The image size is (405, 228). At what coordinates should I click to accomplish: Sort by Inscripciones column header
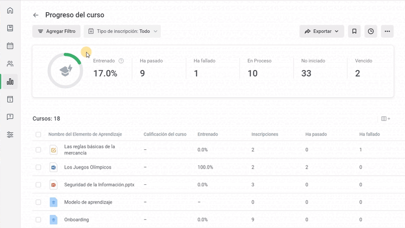(x=265, y=134)
